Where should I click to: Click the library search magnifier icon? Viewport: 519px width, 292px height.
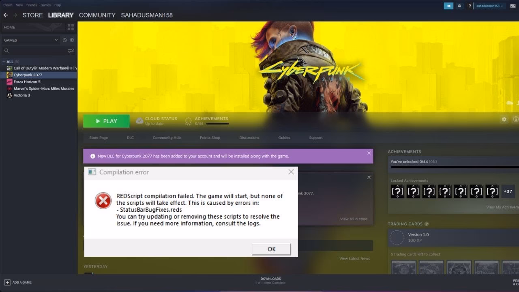(6, 51)
